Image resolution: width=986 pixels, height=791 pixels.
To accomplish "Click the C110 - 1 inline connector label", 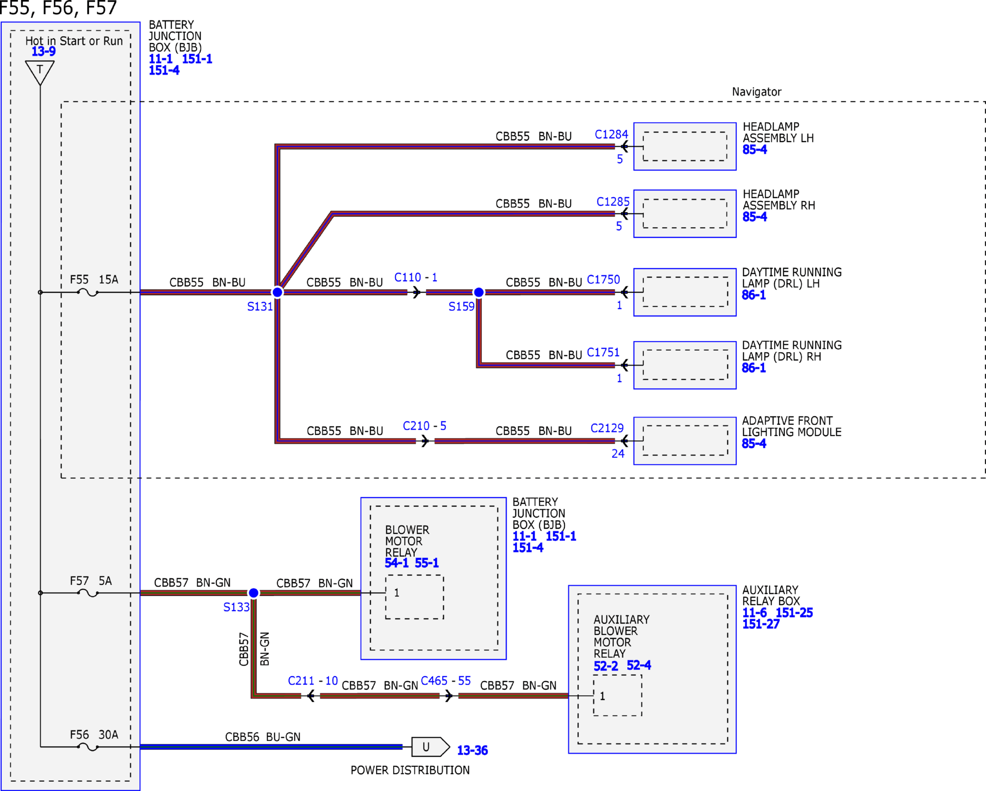I will pyautogui.click(x=416, y=278).
